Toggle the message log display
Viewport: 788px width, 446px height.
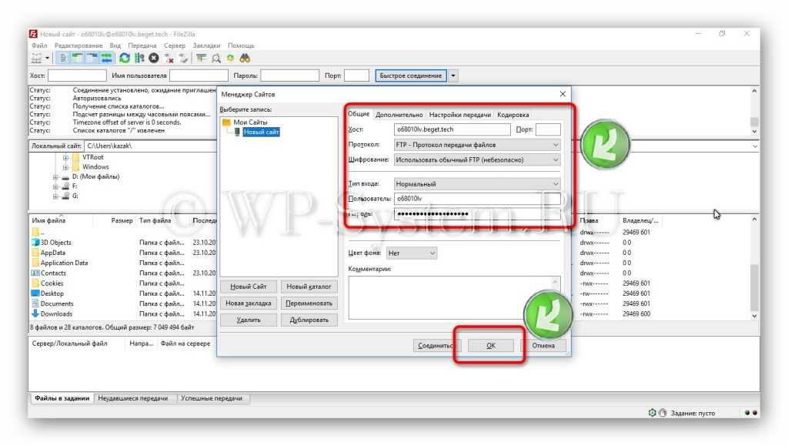pos(63,58)
